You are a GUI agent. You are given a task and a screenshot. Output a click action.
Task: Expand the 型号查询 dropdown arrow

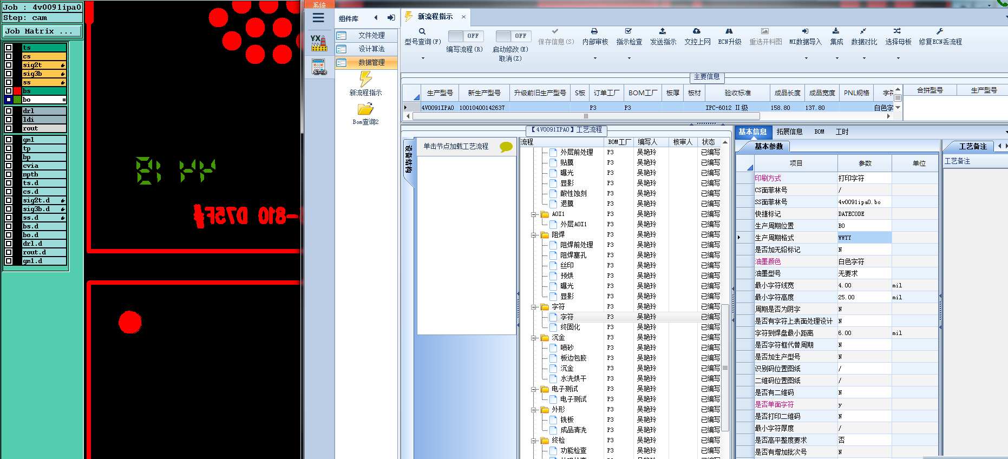click(423, 58)
